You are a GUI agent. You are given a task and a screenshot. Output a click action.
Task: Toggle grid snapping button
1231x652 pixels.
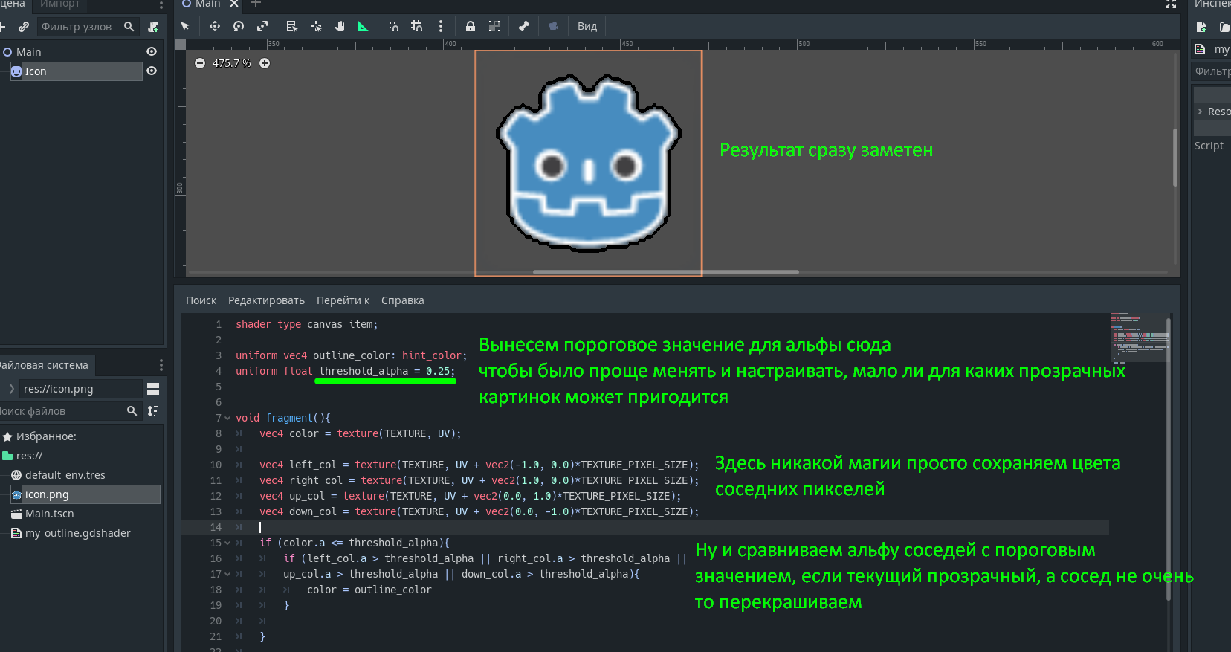(417, 26)
